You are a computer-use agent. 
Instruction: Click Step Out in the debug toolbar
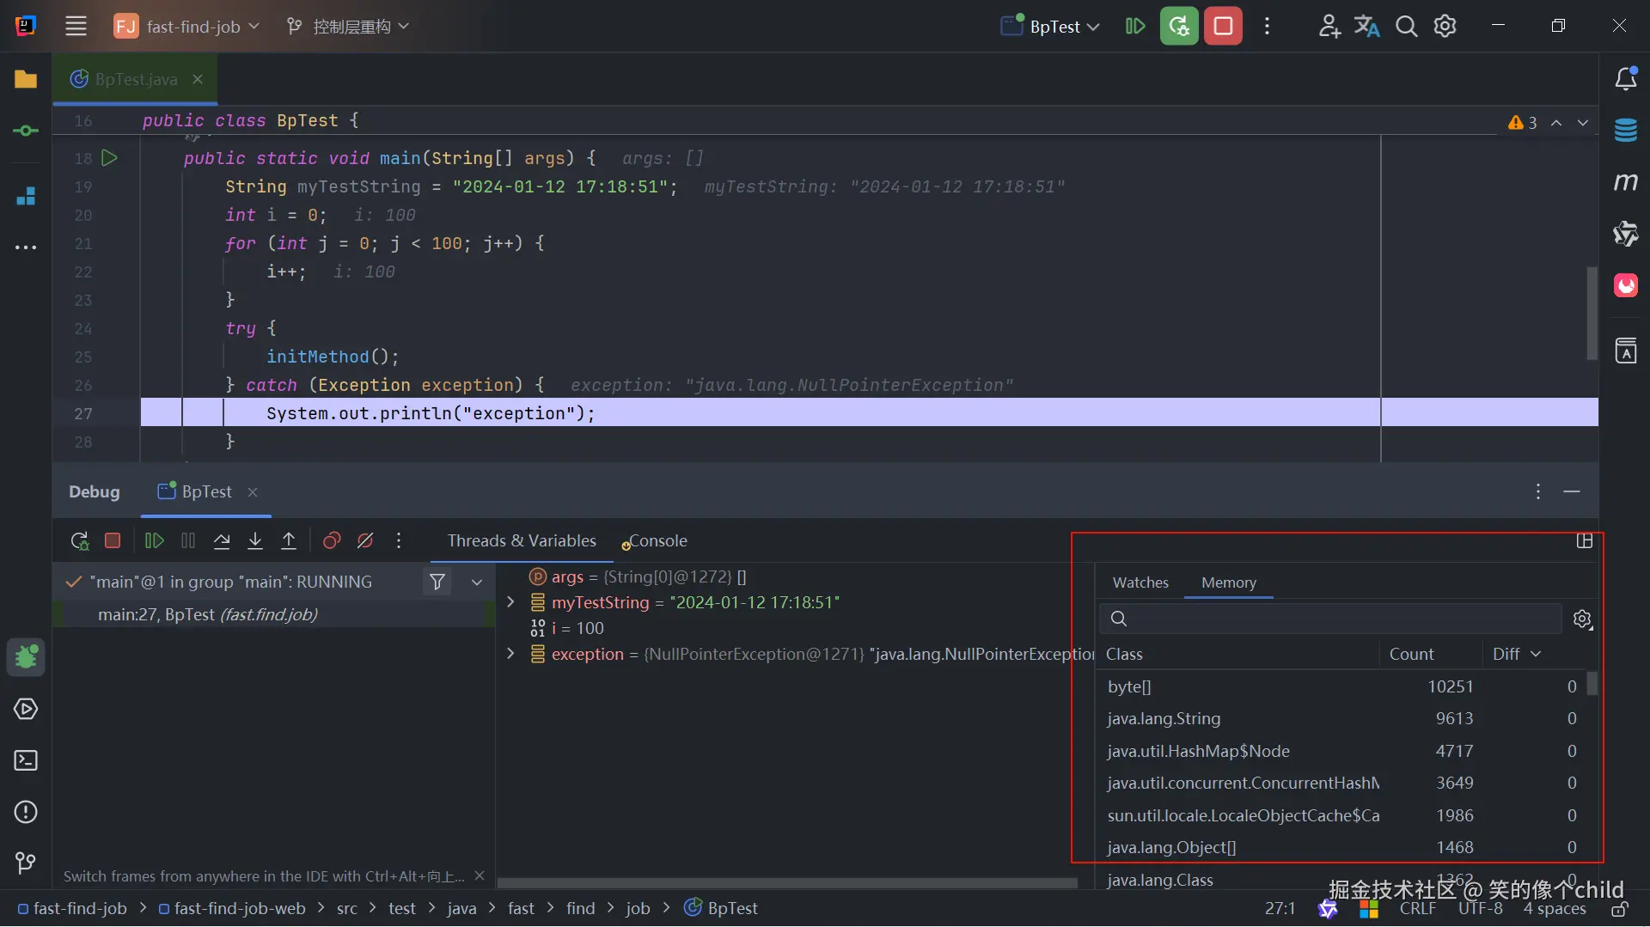[x=289, y=540]
